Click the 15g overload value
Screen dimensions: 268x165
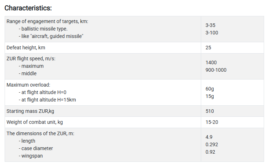coord(210,96)
